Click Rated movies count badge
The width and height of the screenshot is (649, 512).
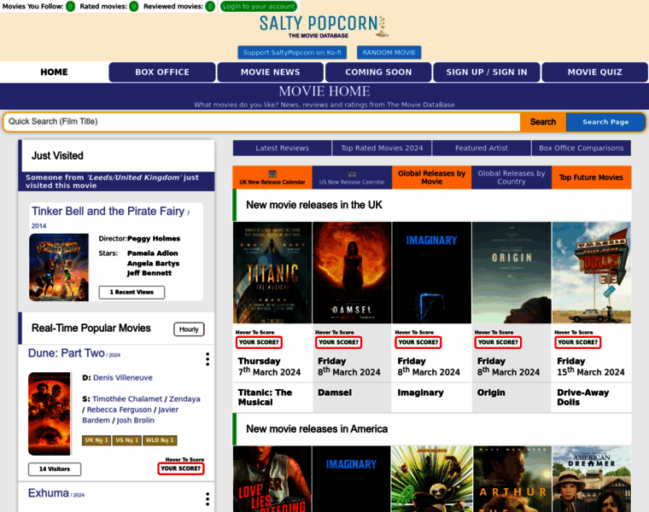coord(134,6)
